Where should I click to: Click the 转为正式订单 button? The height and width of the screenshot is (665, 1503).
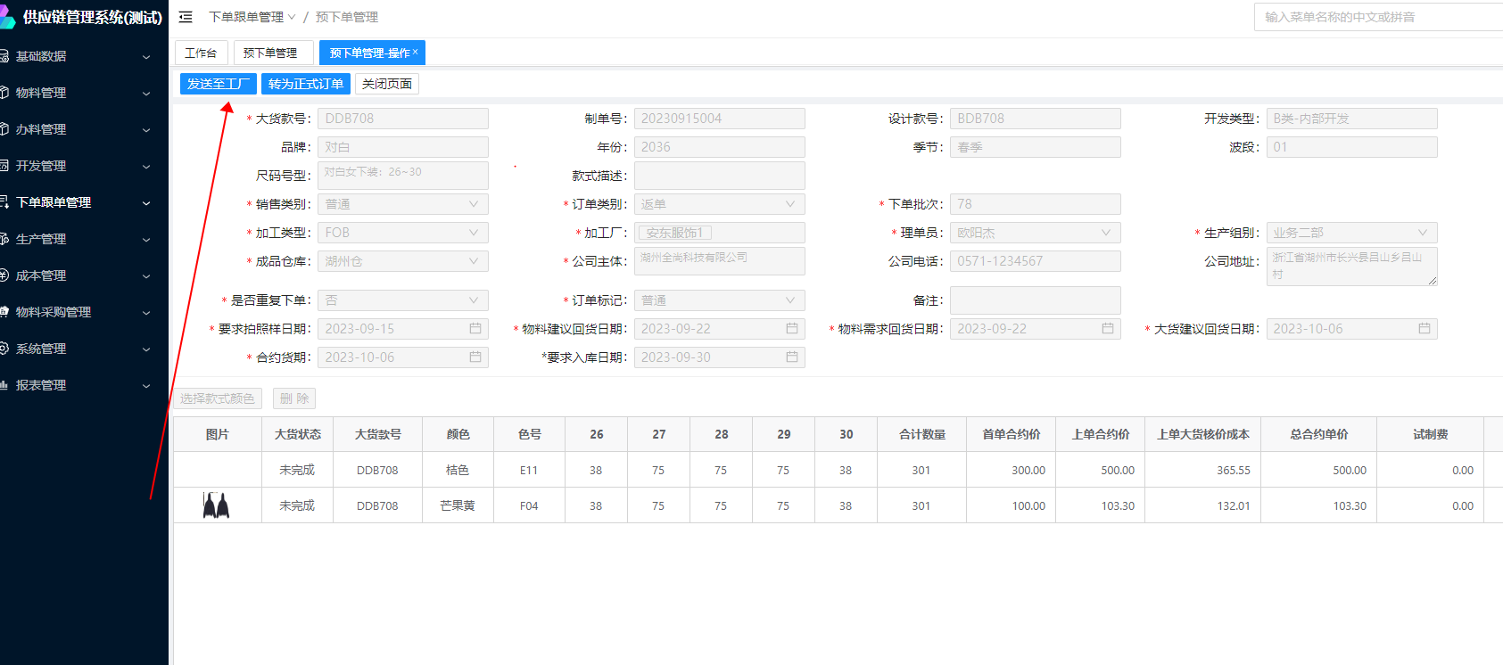[x=305, y=84]
